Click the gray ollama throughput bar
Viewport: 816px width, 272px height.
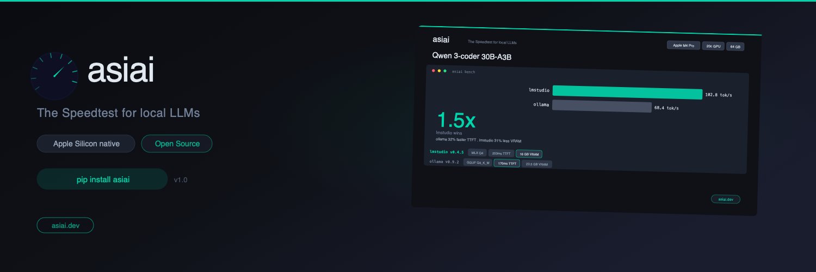click(602, 106)
